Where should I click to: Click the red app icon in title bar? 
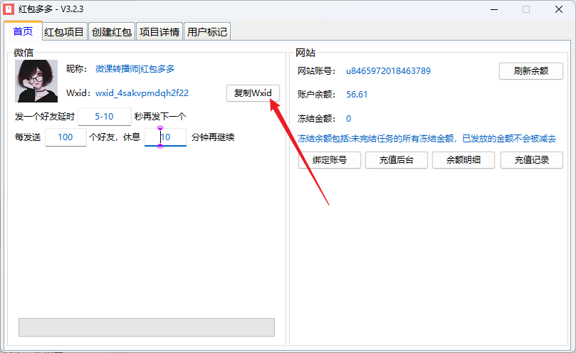point(9,9)
